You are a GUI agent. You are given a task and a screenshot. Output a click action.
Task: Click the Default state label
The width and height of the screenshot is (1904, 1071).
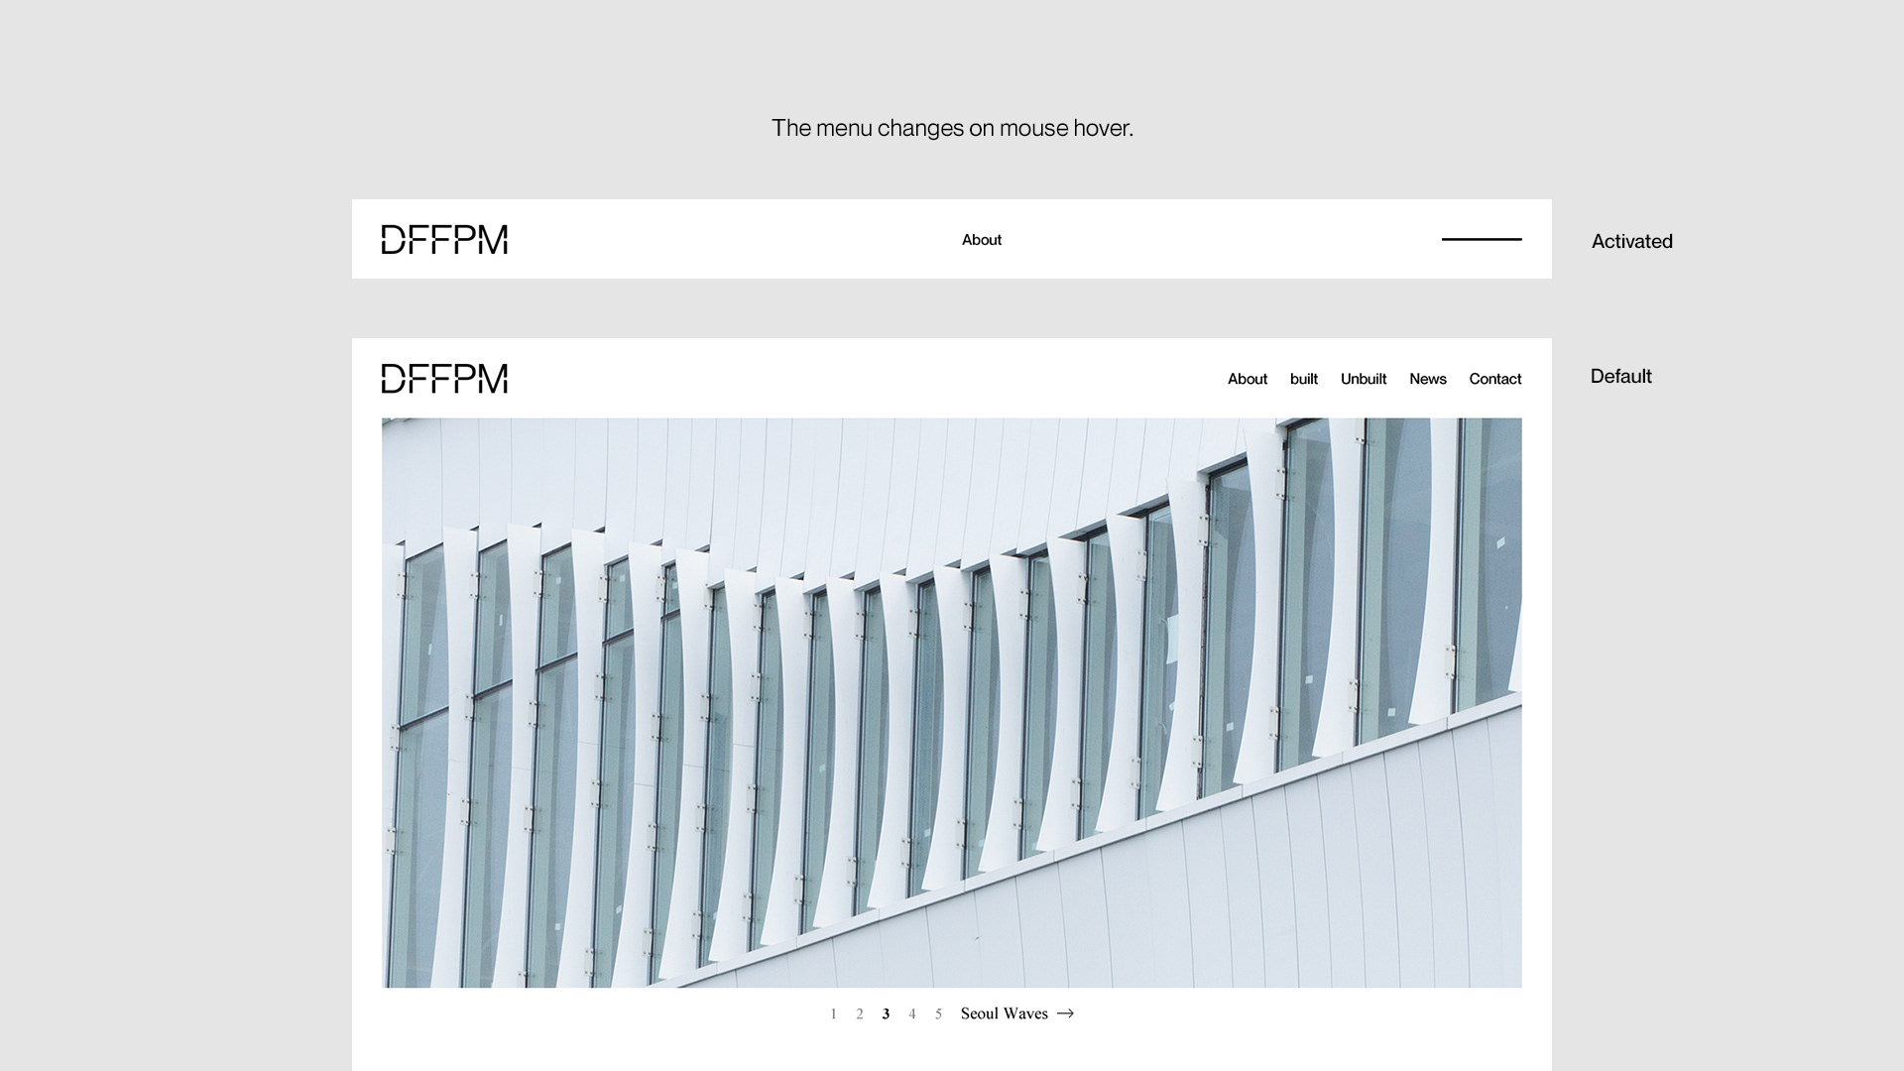(x=1621, y=376)
